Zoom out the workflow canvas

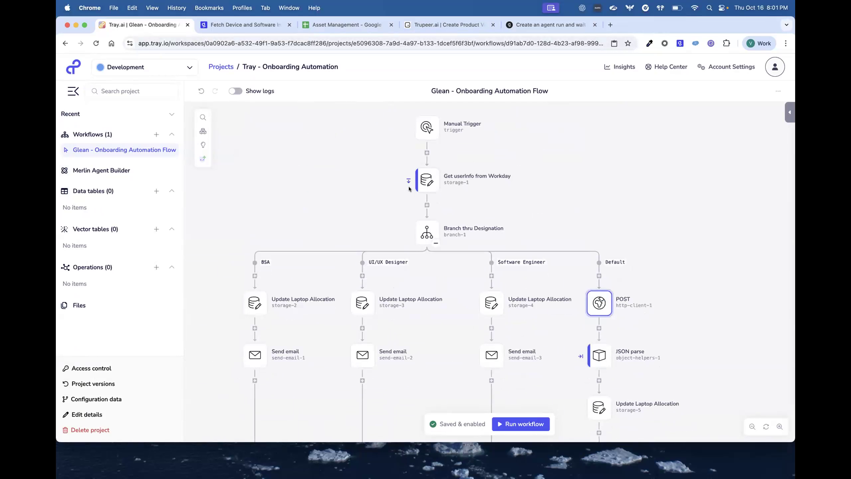(x=752, y=427)
